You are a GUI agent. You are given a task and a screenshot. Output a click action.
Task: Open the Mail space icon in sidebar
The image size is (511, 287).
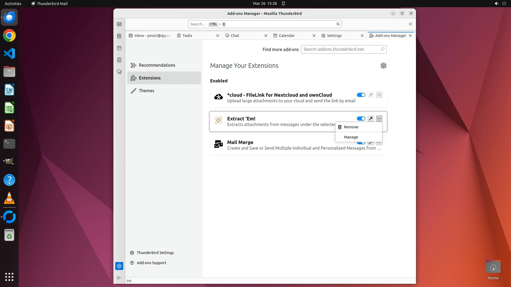pos(119,24)
